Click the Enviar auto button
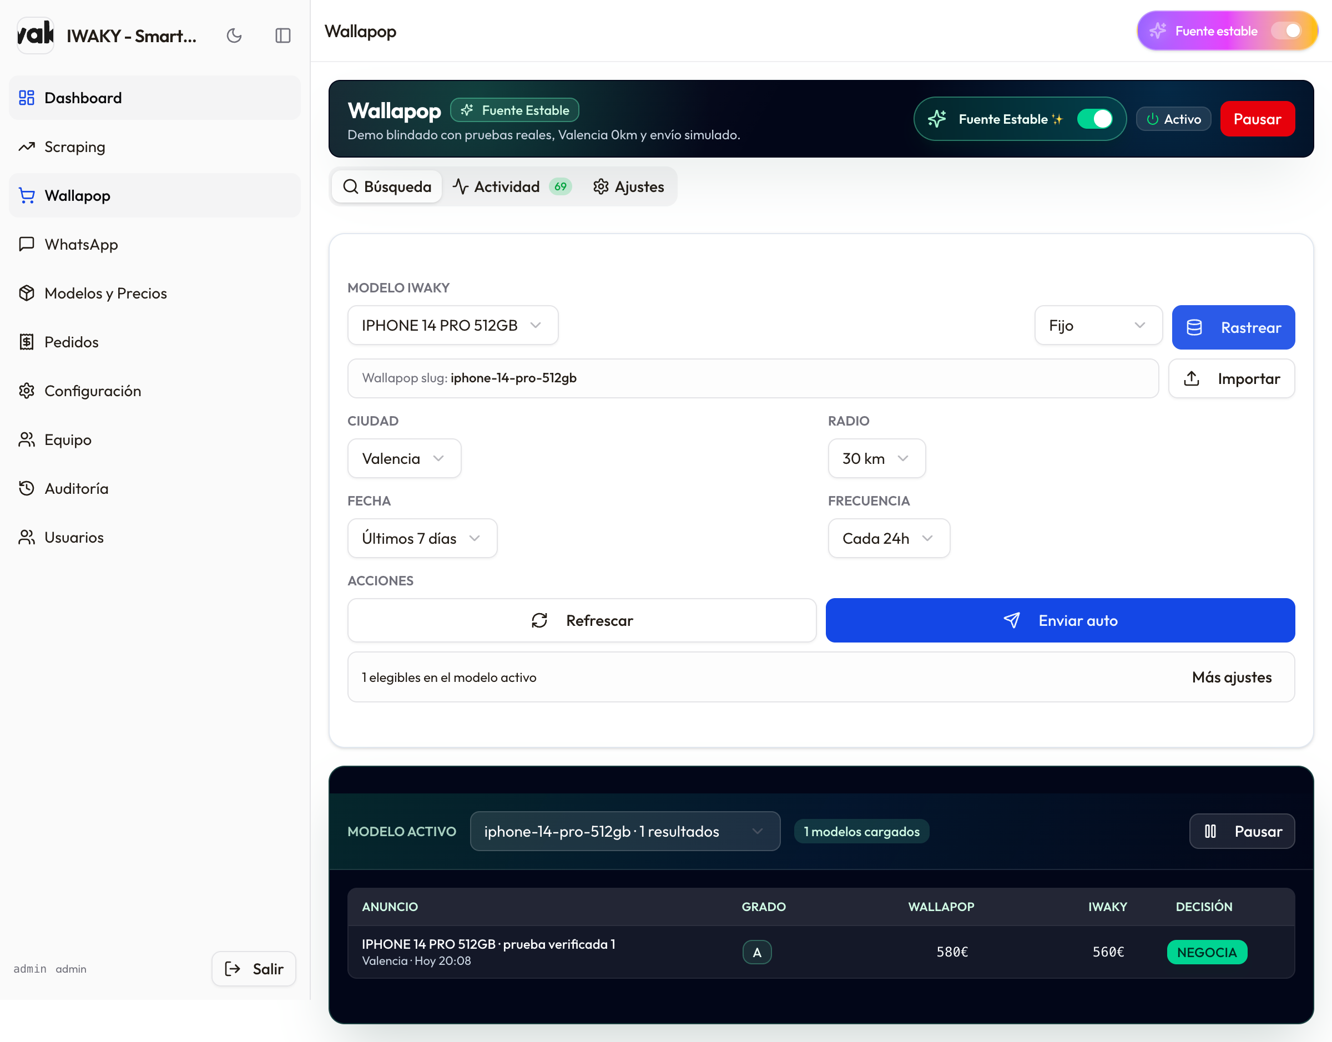Image resolution: width=1332 pixels, height=1042 pixels. [1060, 620]
